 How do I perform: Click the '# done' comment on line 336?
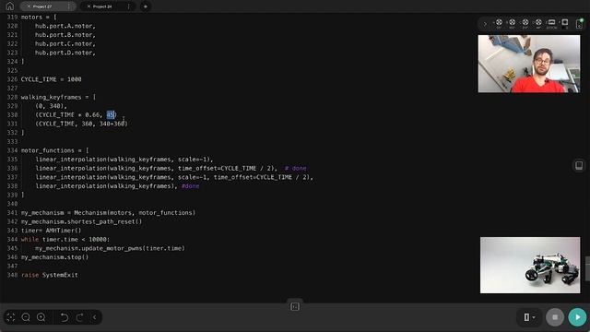(296, 168)
